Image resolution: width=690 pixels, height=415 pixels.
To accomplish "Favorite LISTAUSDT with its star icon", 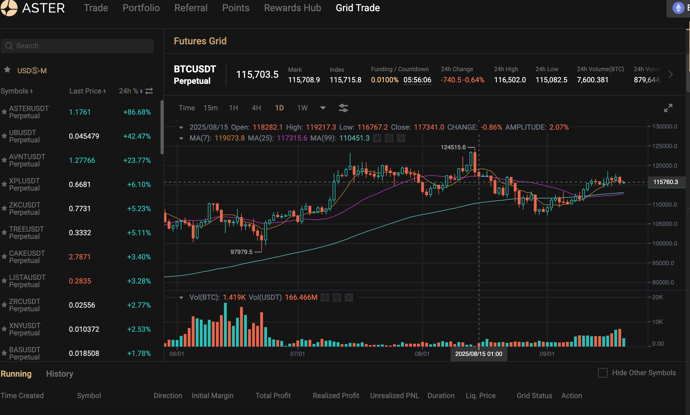I will (x=4, y=281).
